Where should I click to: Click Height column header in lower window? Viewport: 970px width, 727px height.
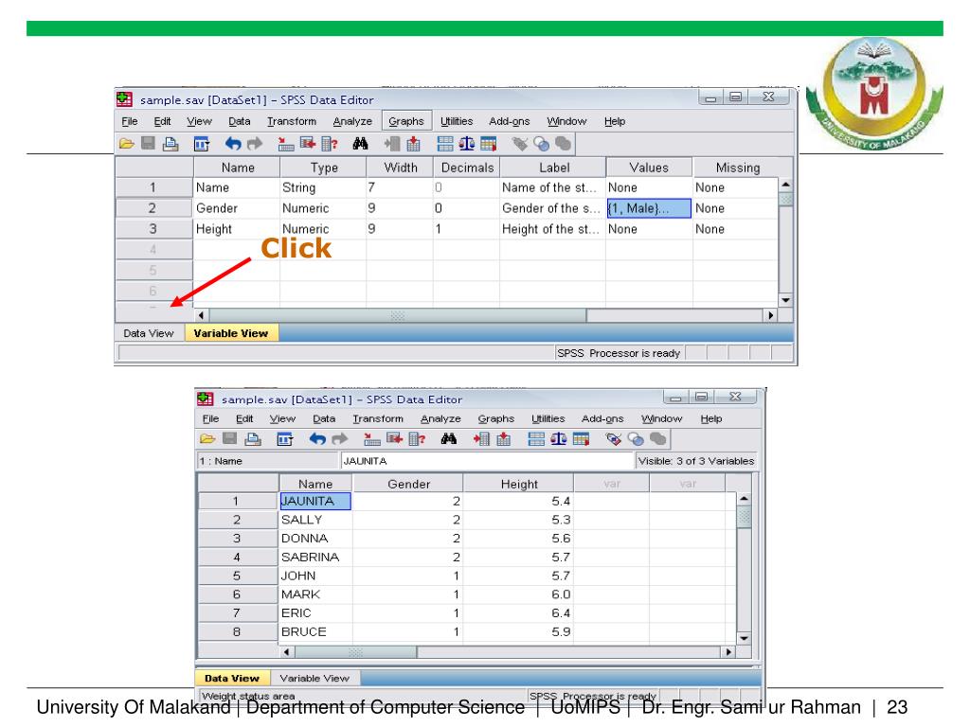[519, 484]
